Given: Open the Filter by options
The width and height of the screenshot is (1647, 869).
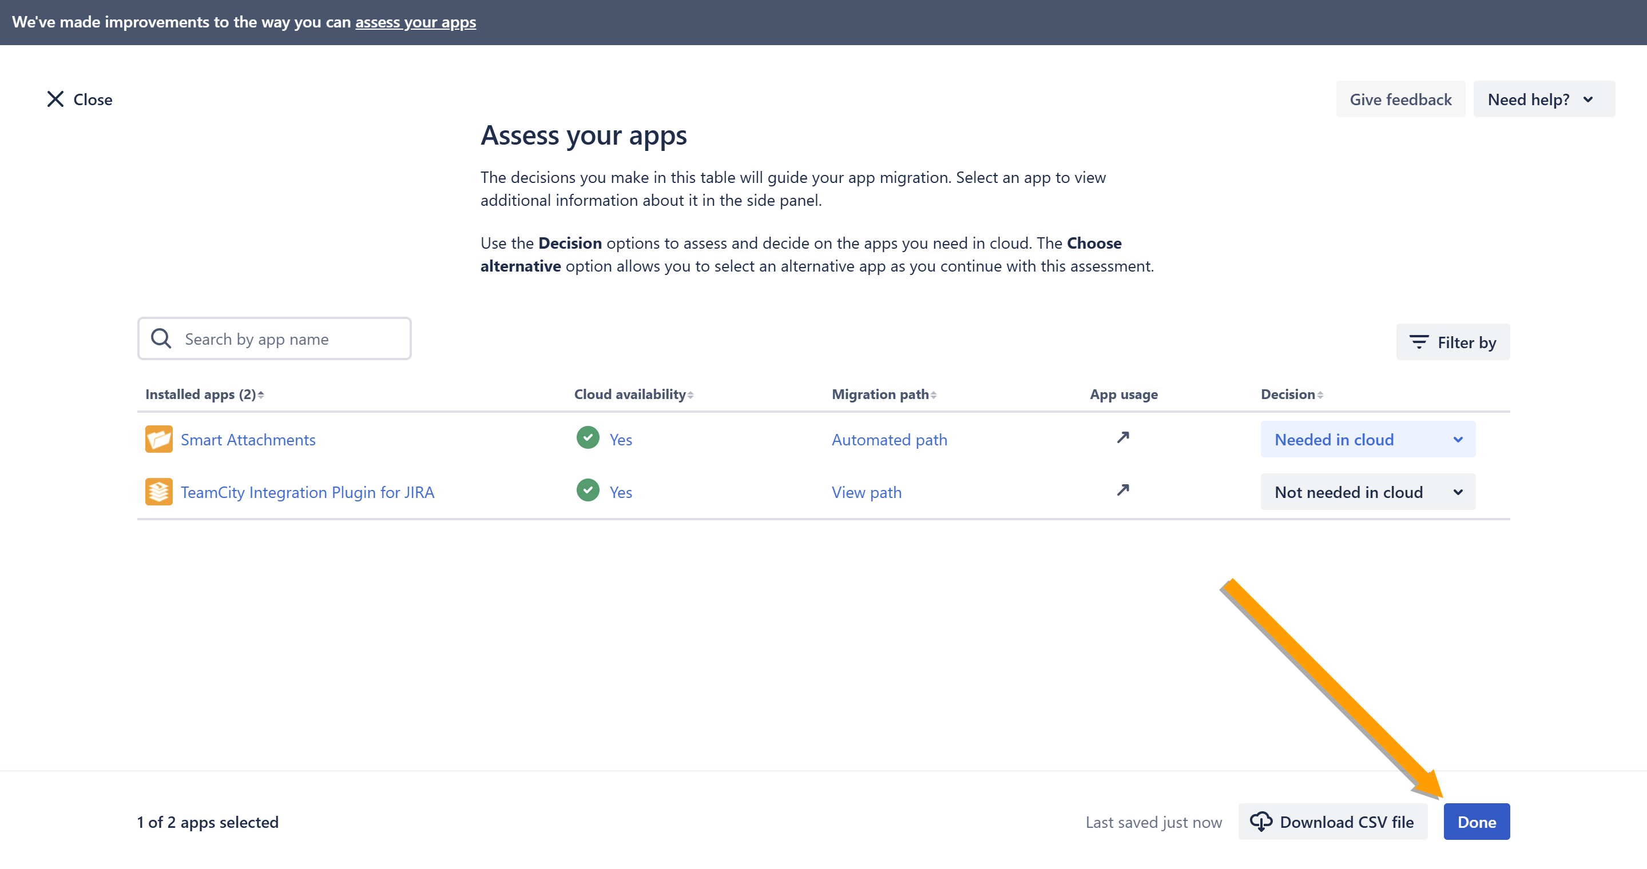Looking at the screenshot, I should click(x=1452, y=342).
